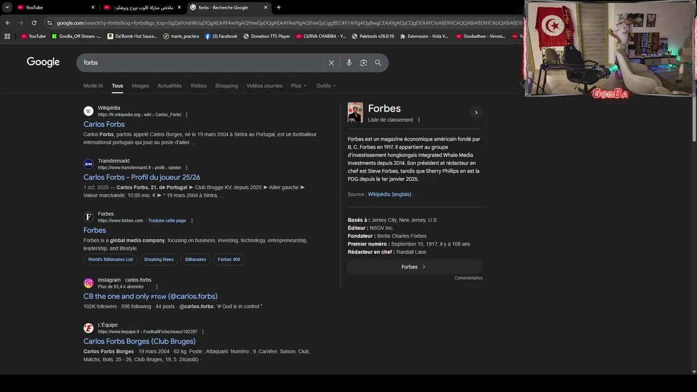Open the YouTube bookmark
The width and height of the screenshot is (697, 392).
coord(33,36)
